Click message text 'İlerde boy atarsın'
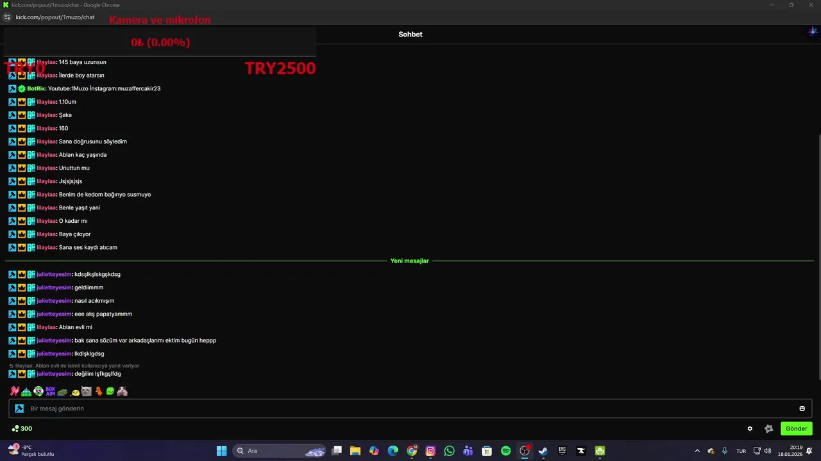Viewport: 821px width, 461px height. pyautogui.click(x=81, y=76)
